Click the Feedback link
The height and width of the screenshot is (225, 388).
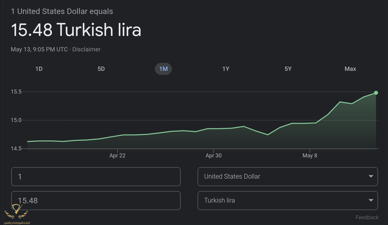tap(367, 217)
